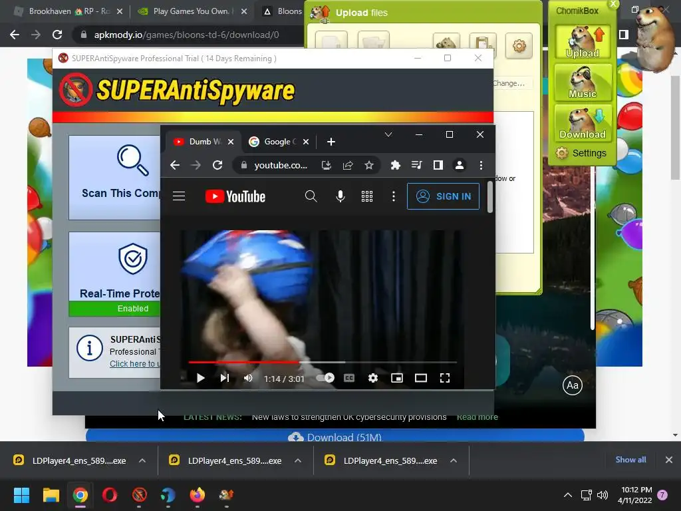Show hidden system tray icons

(x=568, y=495)
